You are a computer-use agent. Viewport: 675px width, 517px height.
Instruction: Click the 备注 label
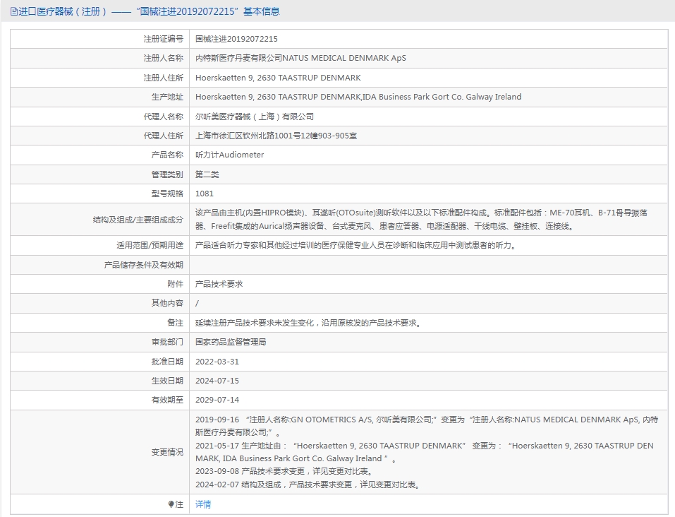click(x=175, y=323)
